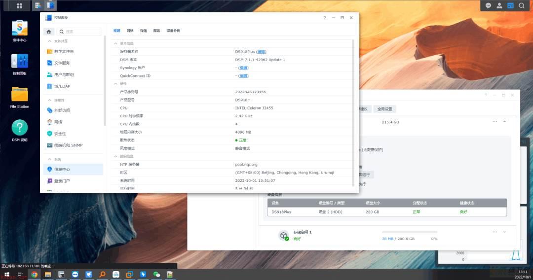Switch to the 存储 tab

pos(144,31)
